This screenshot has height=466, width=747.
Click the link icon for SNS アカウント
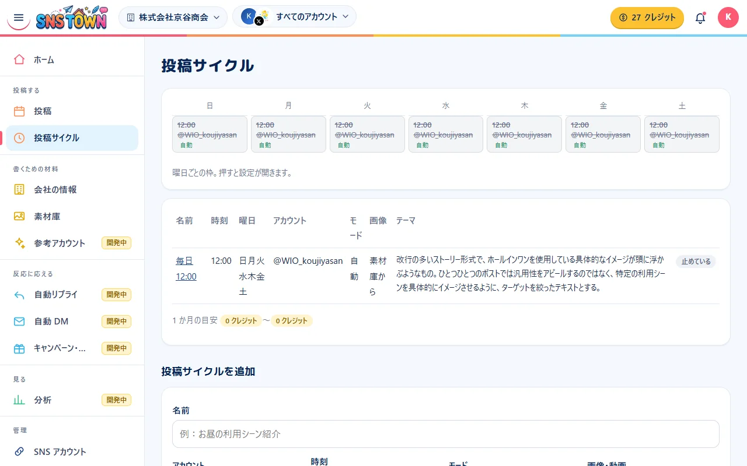(x=19, y=451)
